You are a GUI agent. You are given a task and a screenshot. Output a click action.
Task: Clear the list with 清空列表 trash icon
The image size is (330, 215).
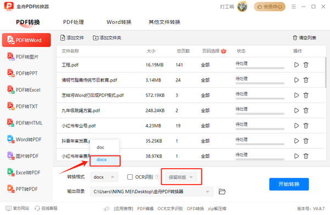click(x=295, y=38)
